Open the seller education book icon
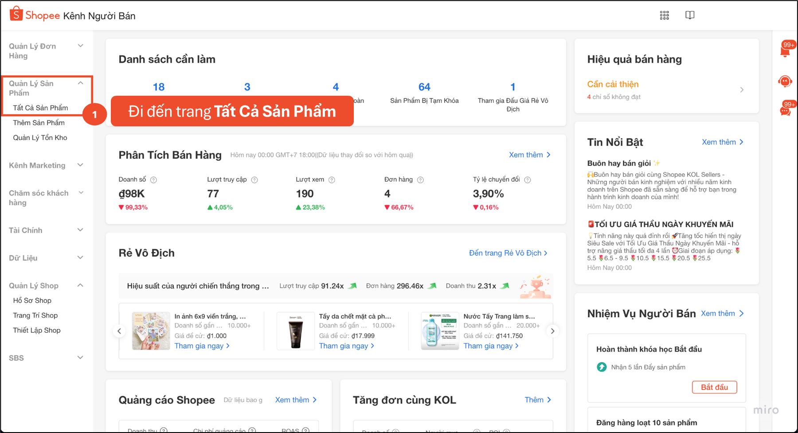Viewport: 798px width, 433px height. tap(690, 16)
